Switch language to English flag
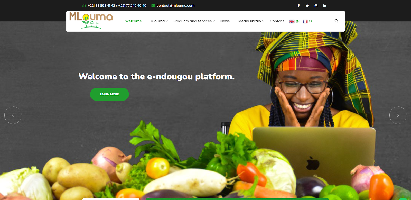Image resolution: width=411 pixels, height=200 pixels. (294, 21)
